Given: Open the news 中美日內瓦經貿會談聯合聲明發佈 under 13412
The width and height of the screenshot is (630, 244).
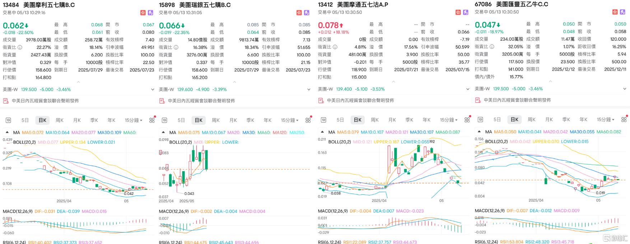Looking at the screenshot, I should [x=360, y=101].
